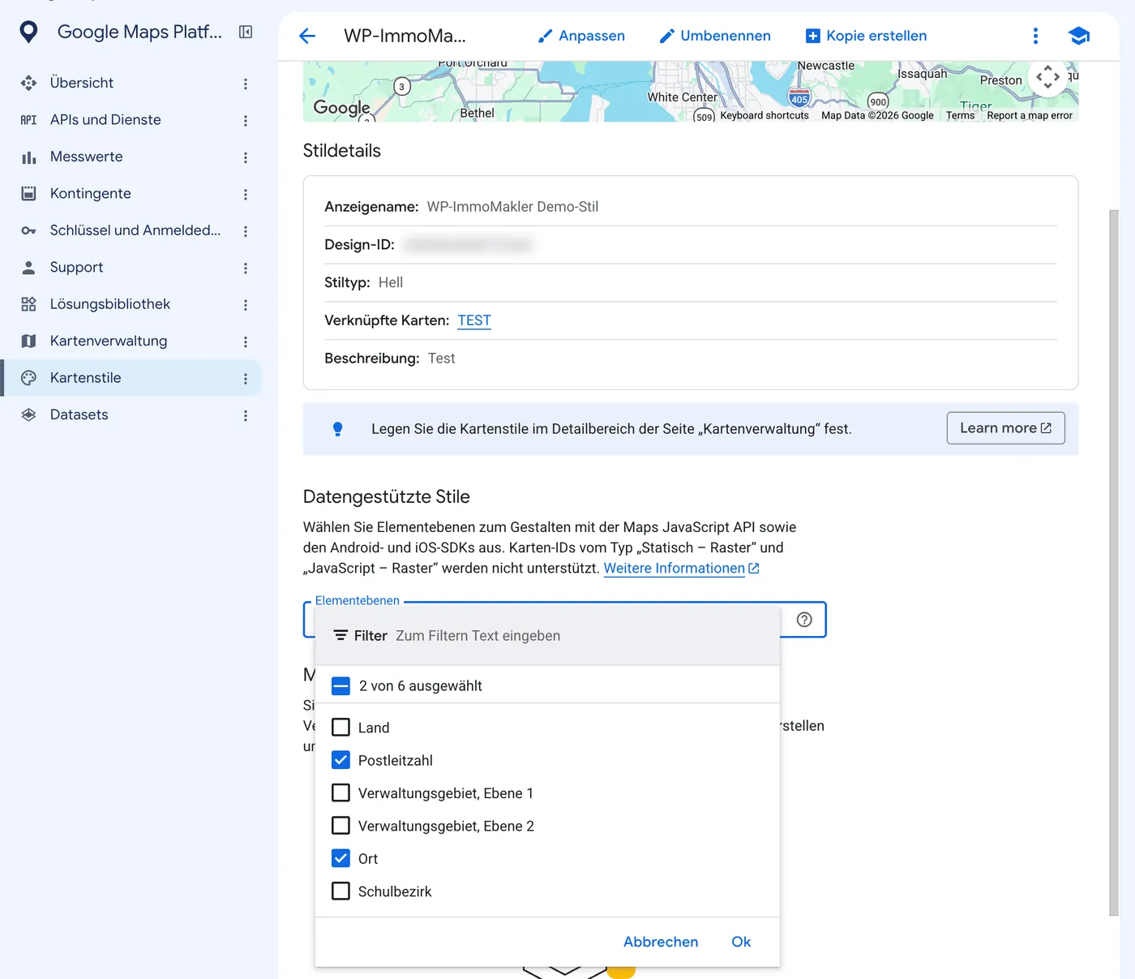
Task: Open more options for Kartenstile
Action: (x=246, y=378)
